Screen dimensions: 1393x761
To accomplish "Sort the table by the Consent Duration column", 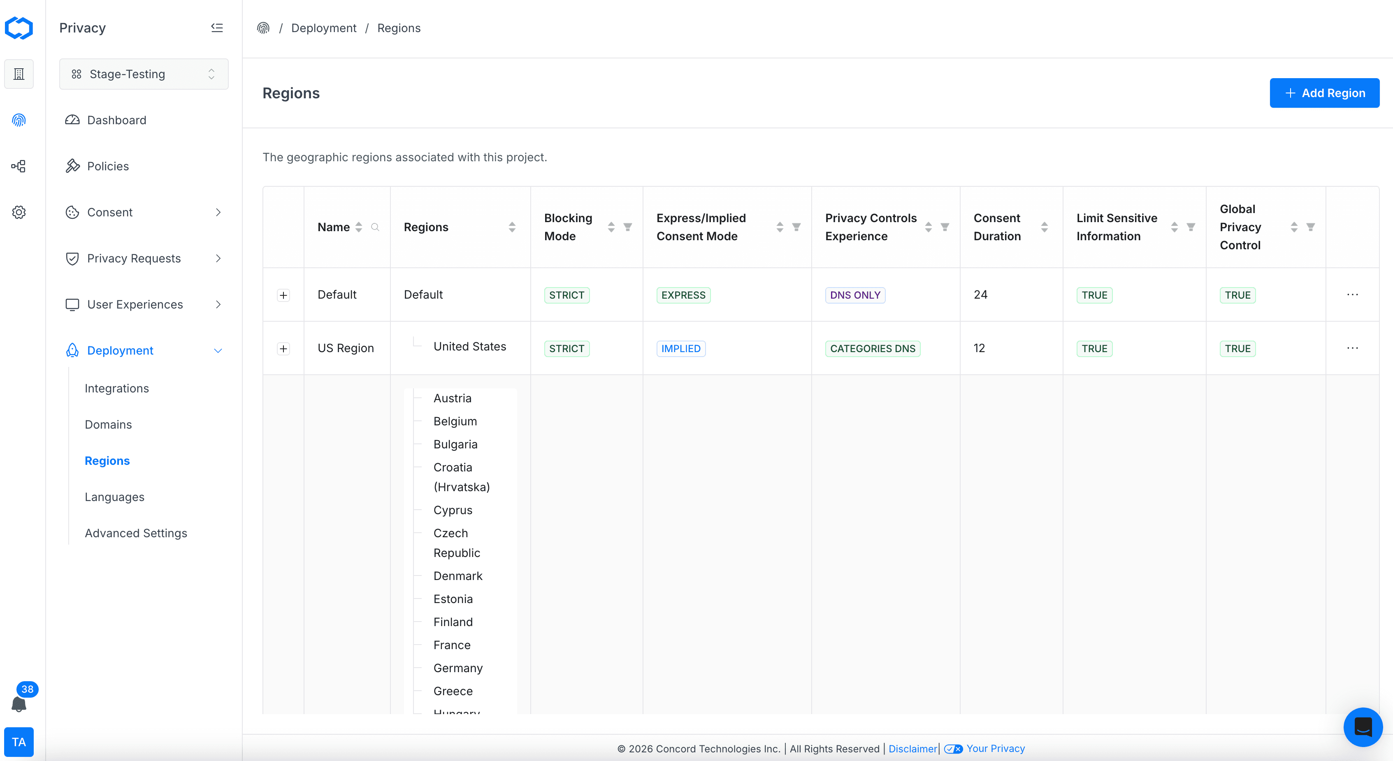I will 1044,227.
